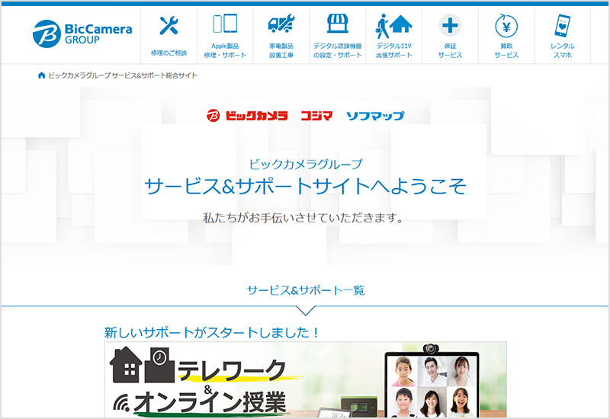Click the blue ソフマップ brand logo
This screenshot has width=610, height=419.
pos(375,116)
